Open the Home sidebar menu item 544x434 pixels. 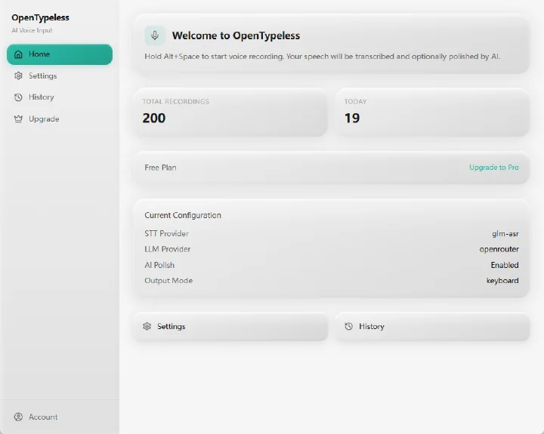pyautogui.click(x=60, y=54)
